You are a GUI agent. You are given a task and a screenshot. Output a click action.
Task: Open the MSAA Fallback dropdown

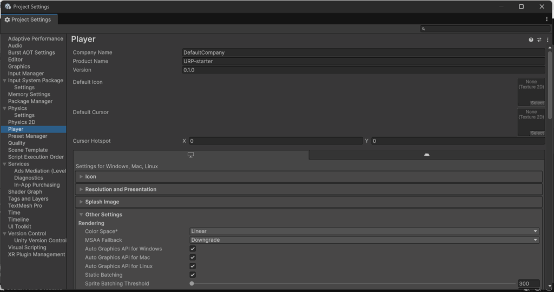[364, 240]
